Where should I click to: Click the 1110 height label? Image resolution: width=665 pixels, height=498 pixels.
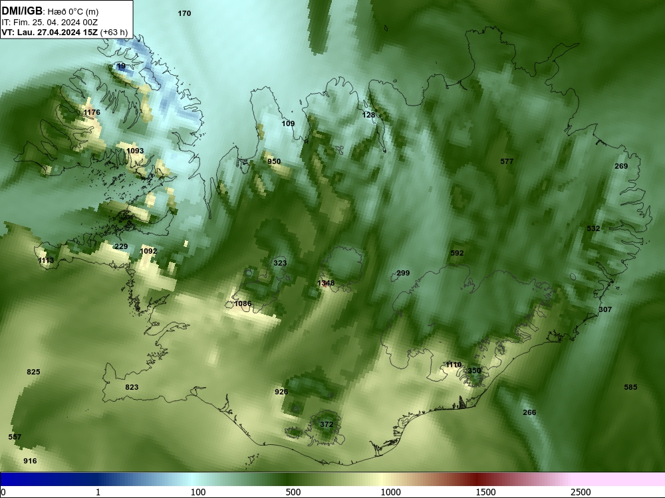point(454,365)
